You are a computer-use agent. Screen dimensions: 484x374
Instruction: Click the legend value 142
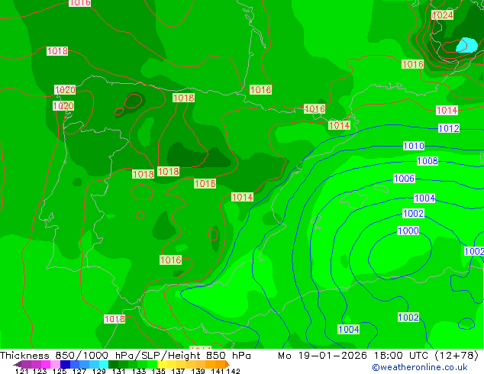coord(234,371)
